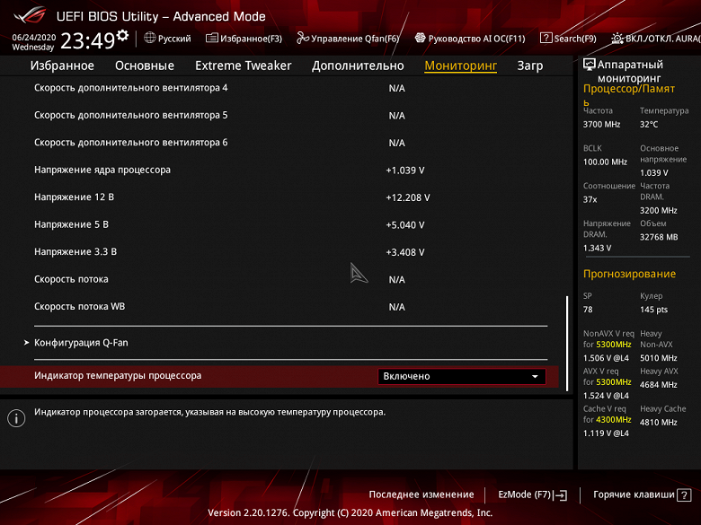
Task: Click the 1.506 V @L4 value
Action: (x=607, y=358)
